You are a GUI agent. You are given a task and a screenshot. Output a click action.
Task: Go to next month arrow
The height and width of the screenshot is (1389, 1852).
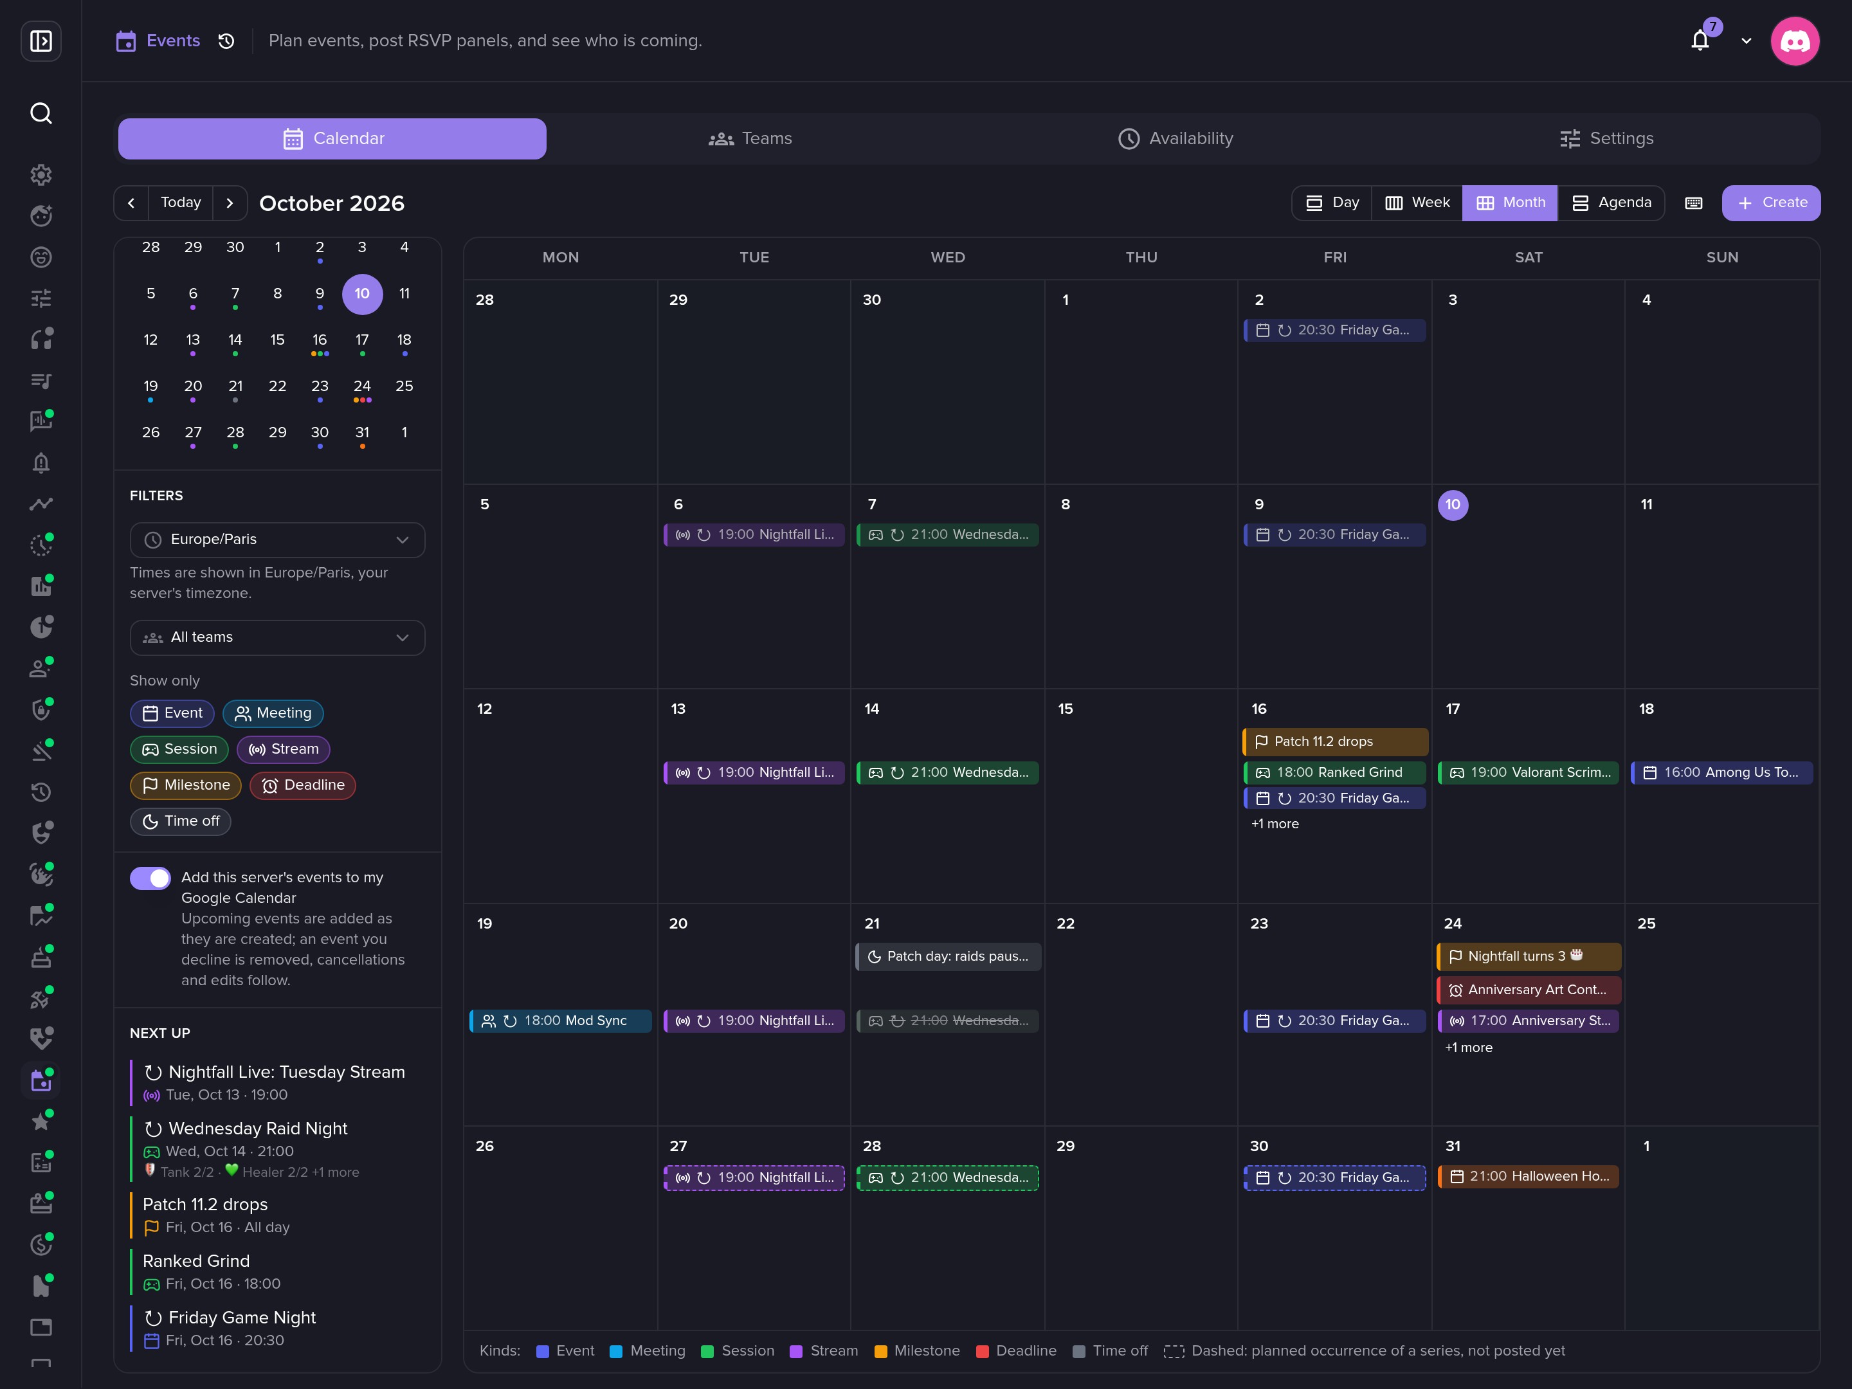[230, 203]
